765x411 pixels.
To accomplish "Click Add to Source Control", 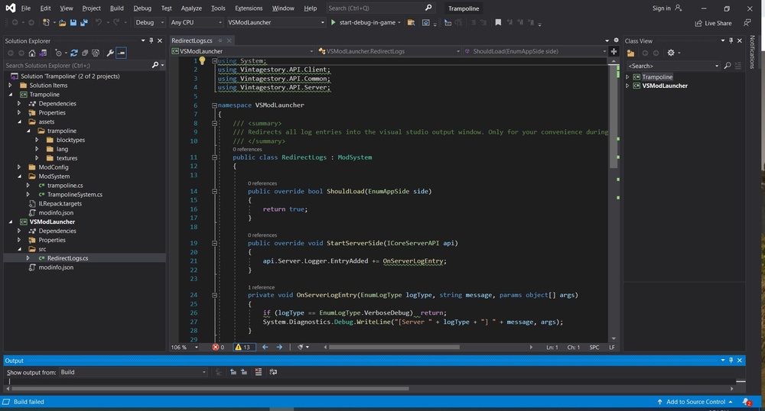I will [x=695, y=402].
